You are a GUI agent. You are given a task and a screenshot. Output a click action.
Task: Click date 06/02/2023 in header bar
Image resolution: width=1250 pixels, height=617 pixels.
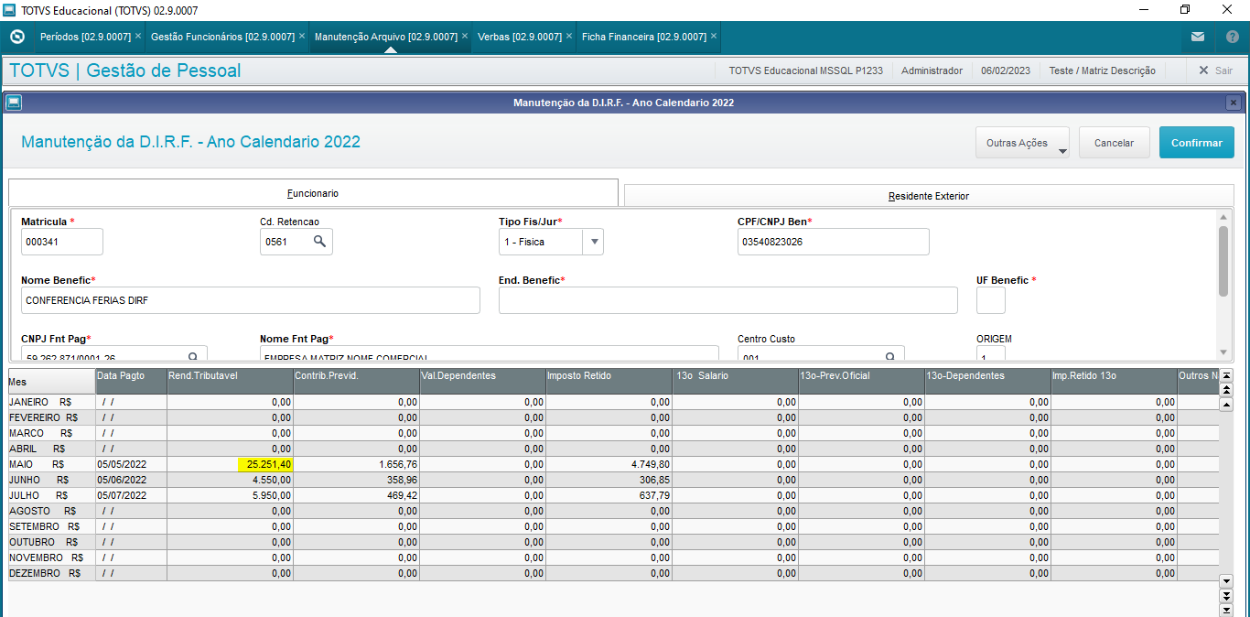point(1006,70)
